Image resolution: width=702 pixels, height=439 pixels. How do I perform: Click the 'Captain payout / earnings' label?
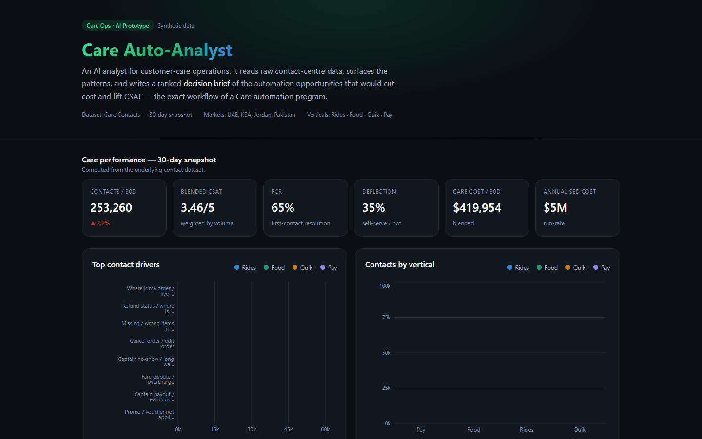[x=154, y=397]
